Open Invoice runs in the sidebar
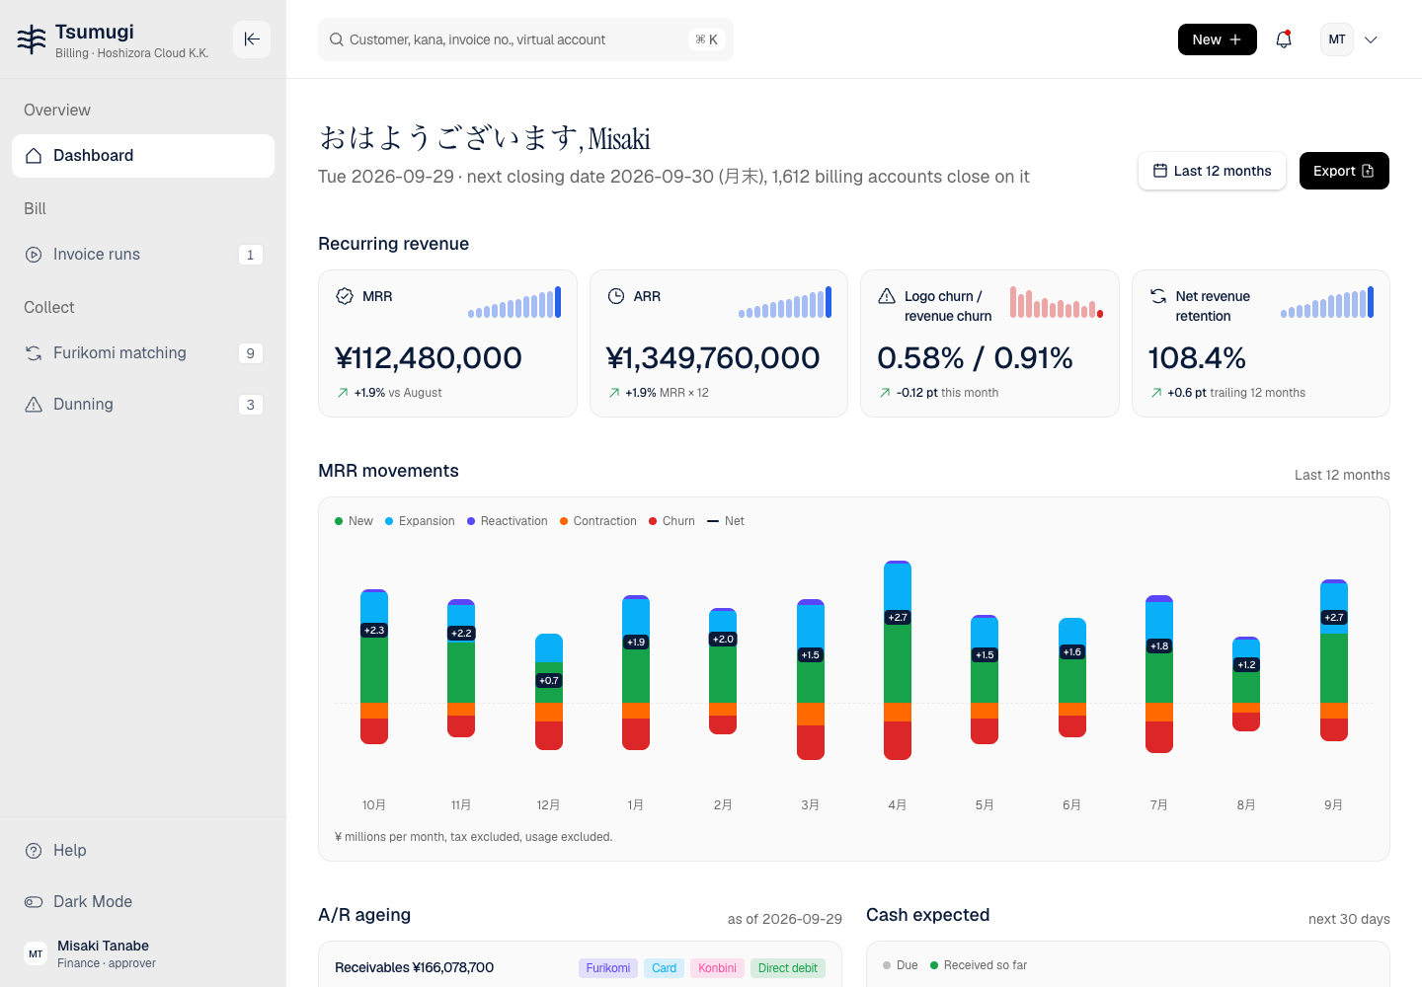Viewport: 1422px width, 987px height. (143, 255)
